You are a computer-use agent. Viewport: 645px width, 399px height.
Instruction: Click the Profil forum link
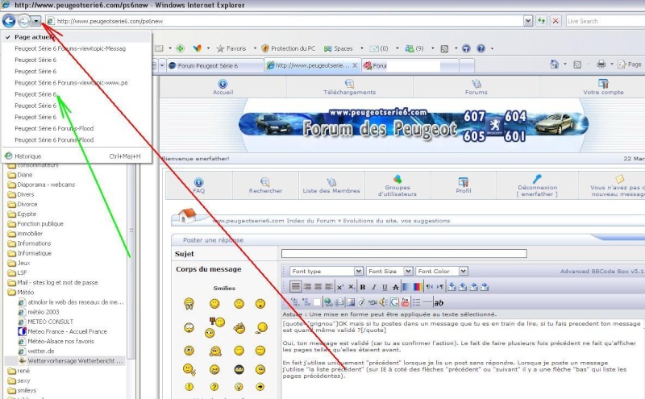(463, 185)
